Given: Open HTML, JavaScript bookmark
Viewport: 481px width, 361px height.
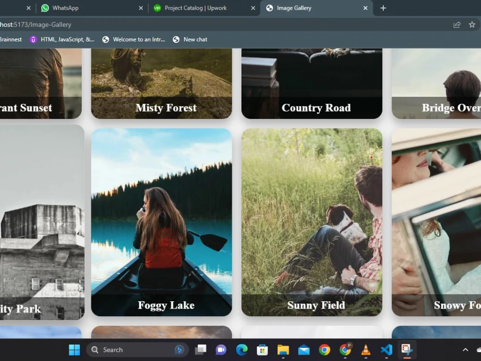Looking at the screenshot, I should (62, 39).
